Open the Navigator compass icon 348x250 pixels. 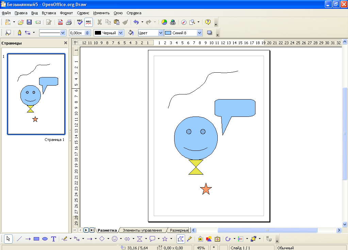click(184, 22)
